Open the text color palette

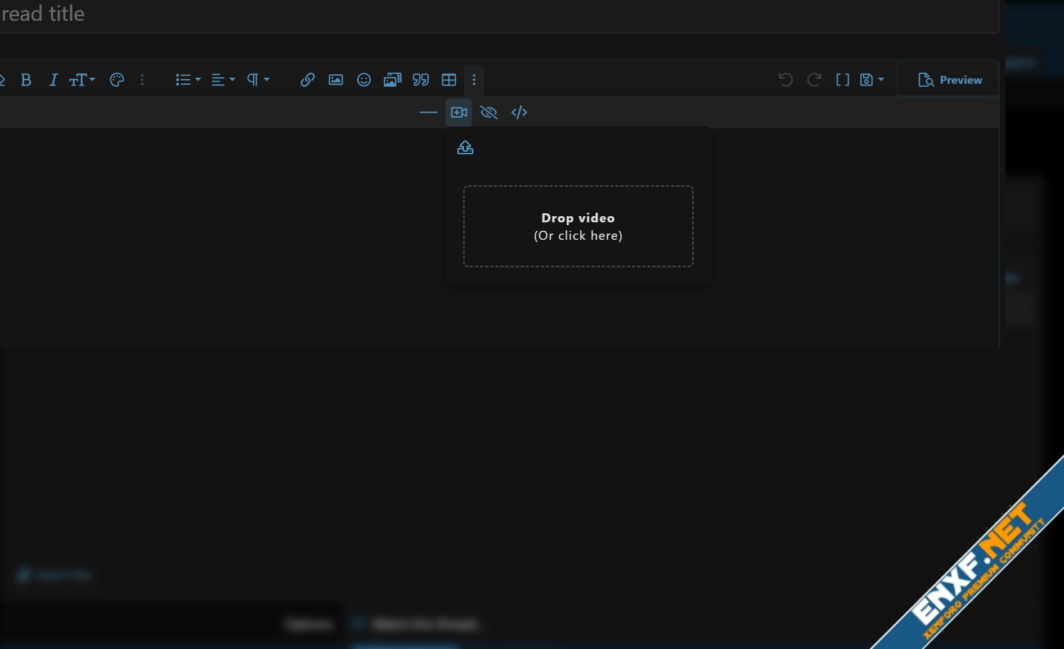coord(116,80)
